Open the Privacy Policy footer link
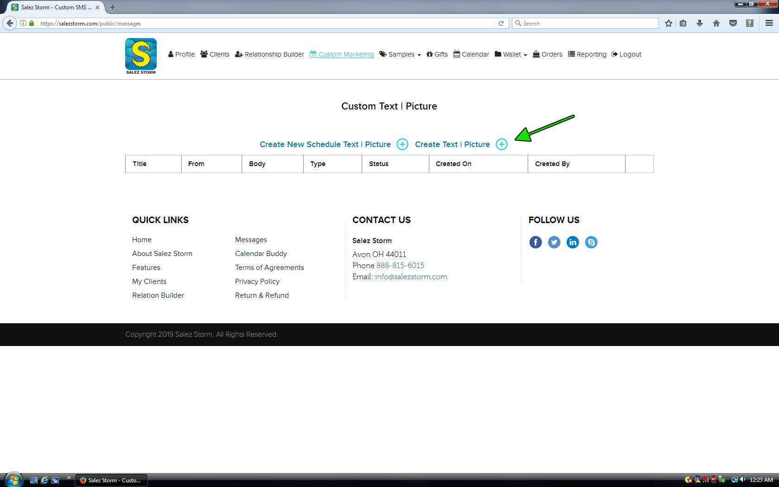 click(x=257, y=282)
